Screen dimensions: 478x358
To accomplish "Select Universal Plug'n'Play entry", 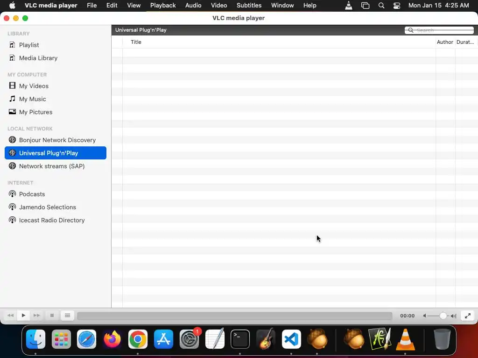I will (x=56, y=153).
